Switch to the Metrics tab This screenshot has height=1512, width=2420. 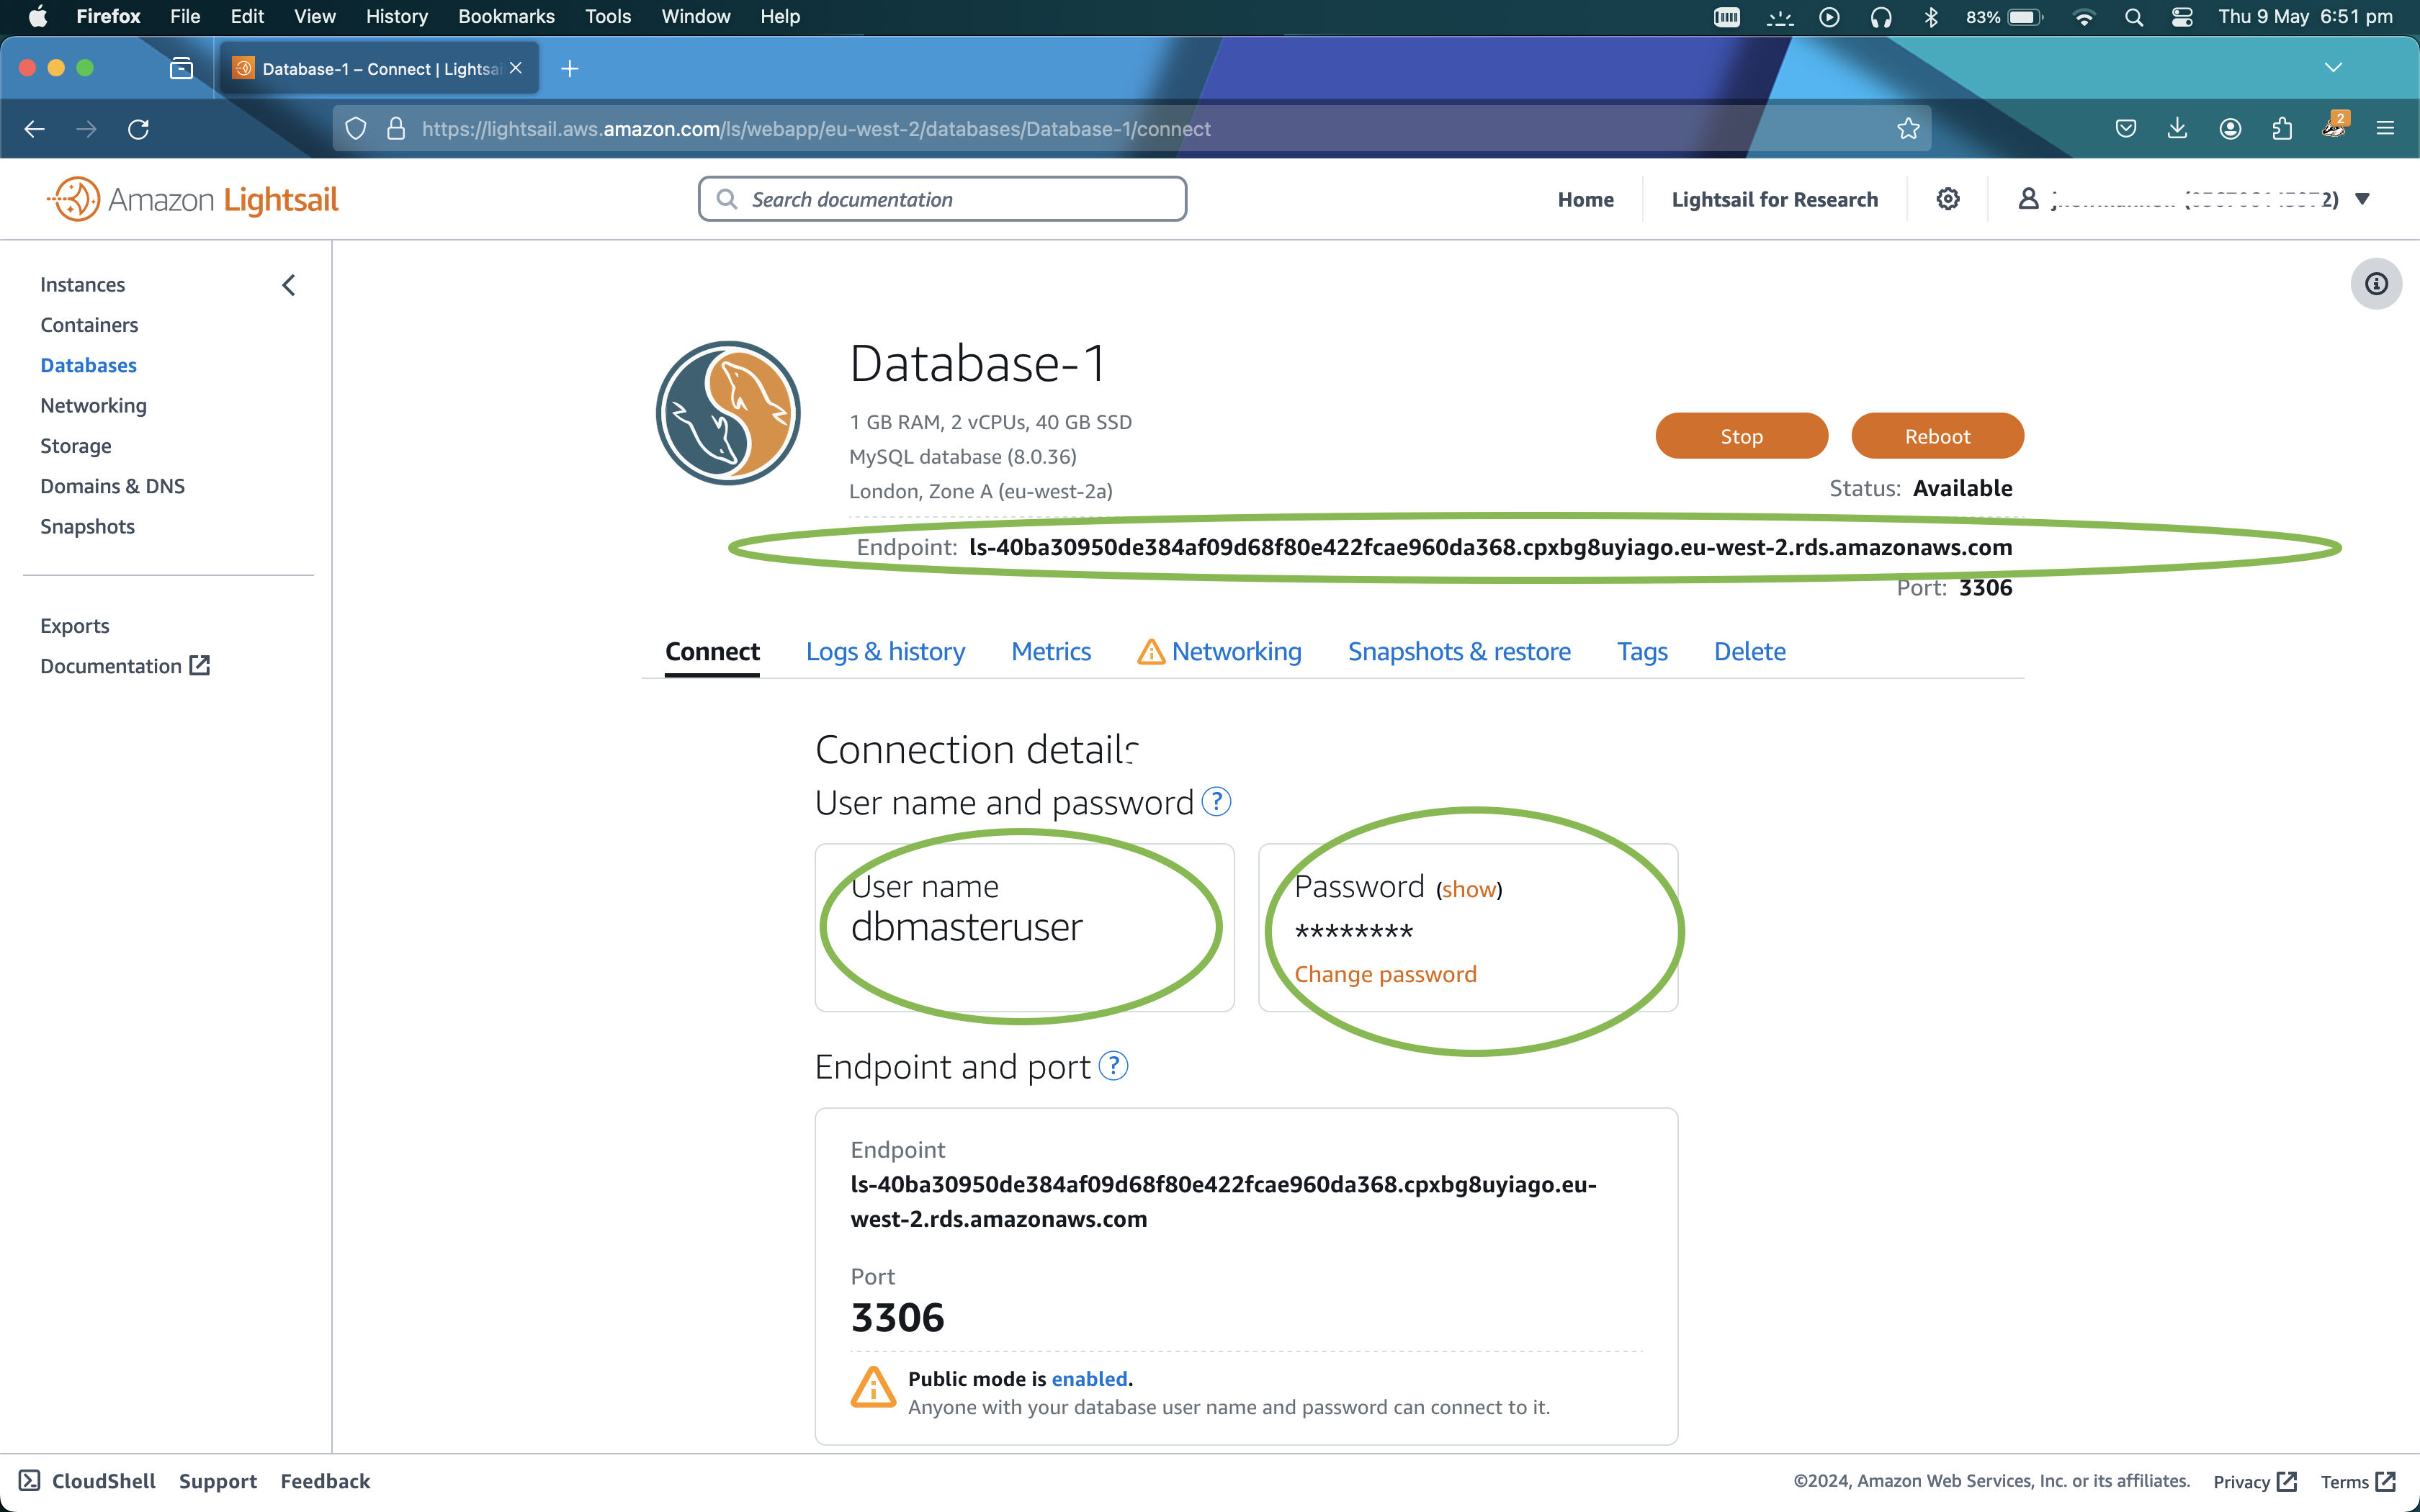(1050, 651)
